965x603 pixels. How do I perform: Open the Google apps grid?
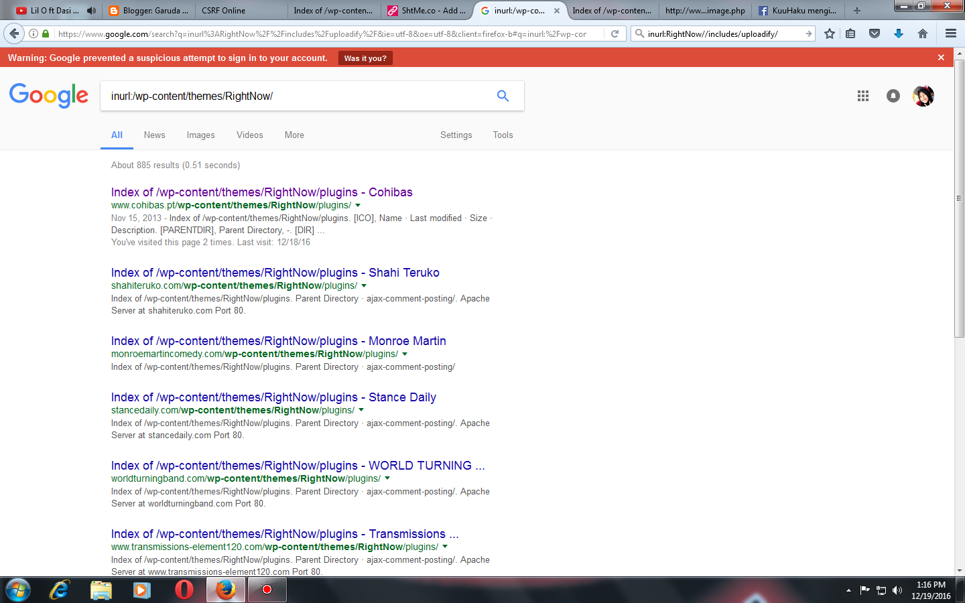(863, 96)
